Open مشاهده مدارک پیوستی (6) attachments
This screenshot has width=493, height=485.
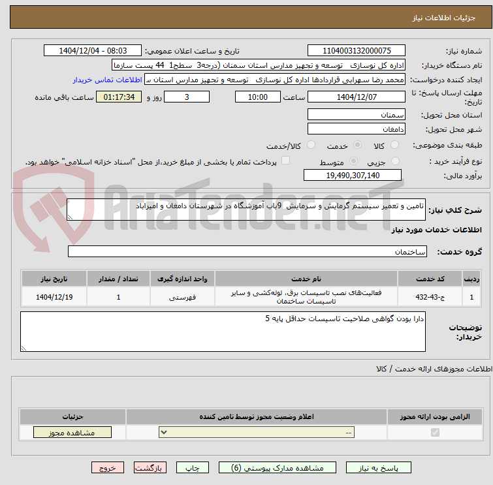(x=278, y=468)
